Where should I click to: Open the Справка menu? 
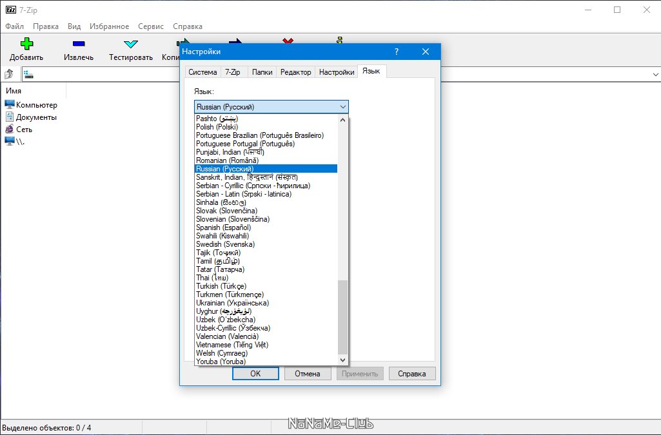tap(188, 26)
